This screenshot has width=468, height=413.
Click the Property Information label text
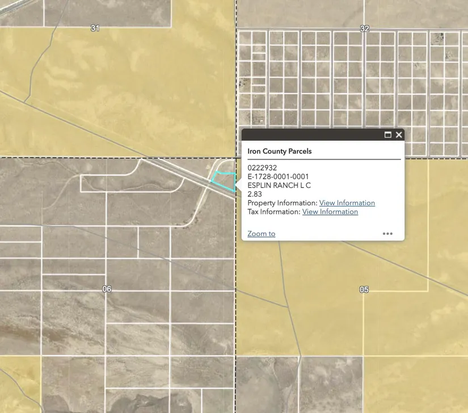(282, 203)
